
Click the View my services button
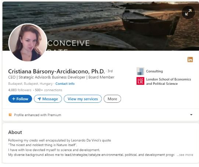[x=83, y=99]
